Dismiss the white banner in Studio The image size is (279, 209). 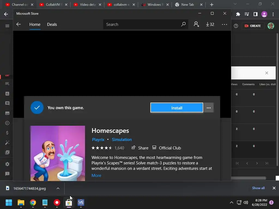266,73
